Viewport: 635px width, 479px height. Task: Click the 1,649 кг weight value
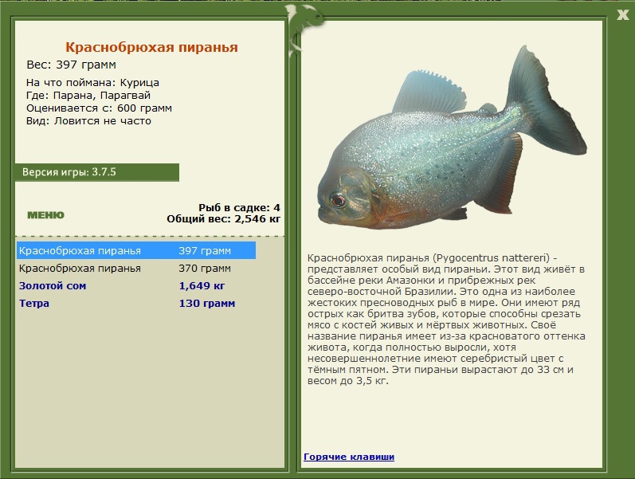(x=202, y=285)
